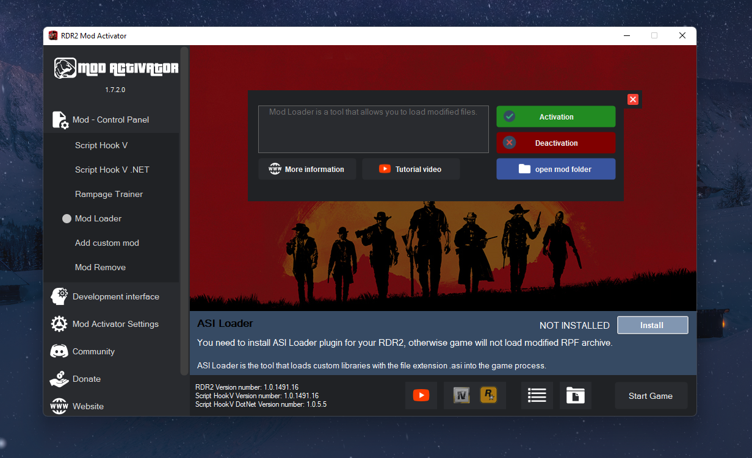Select the Mod Loader radio indicator
The width and height of the screenshot is (752, 458).
tap(67, 218)
